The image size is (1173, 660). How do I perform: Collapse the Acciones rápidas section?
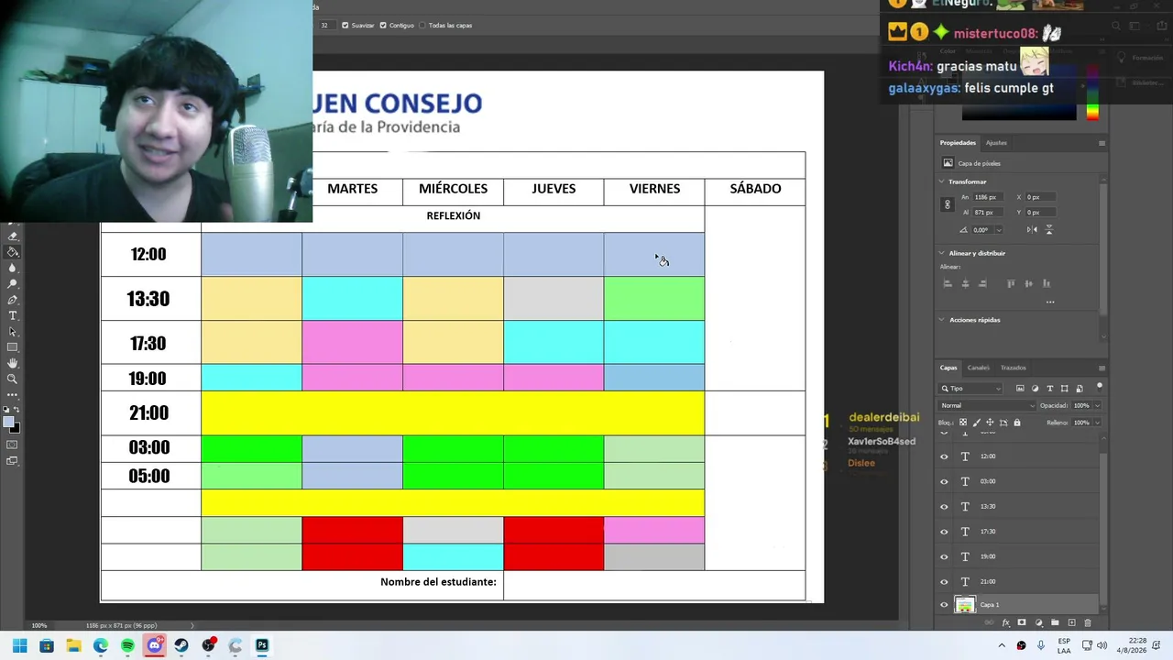tap(942, 320)
